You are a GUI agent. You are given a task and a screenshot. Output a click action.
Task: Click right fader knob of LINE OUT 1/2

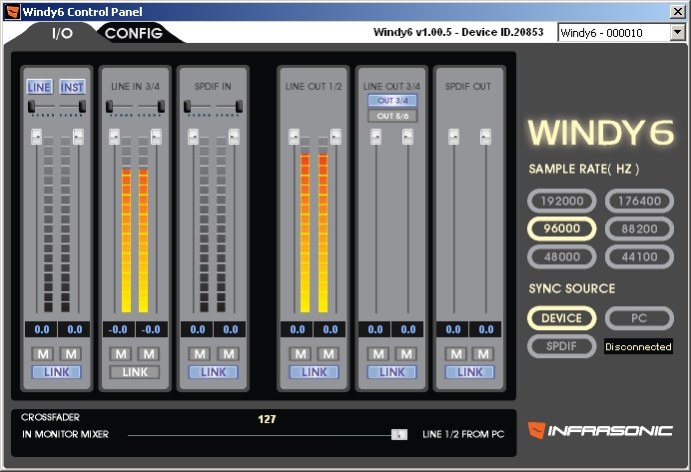(x=336, y=137)
